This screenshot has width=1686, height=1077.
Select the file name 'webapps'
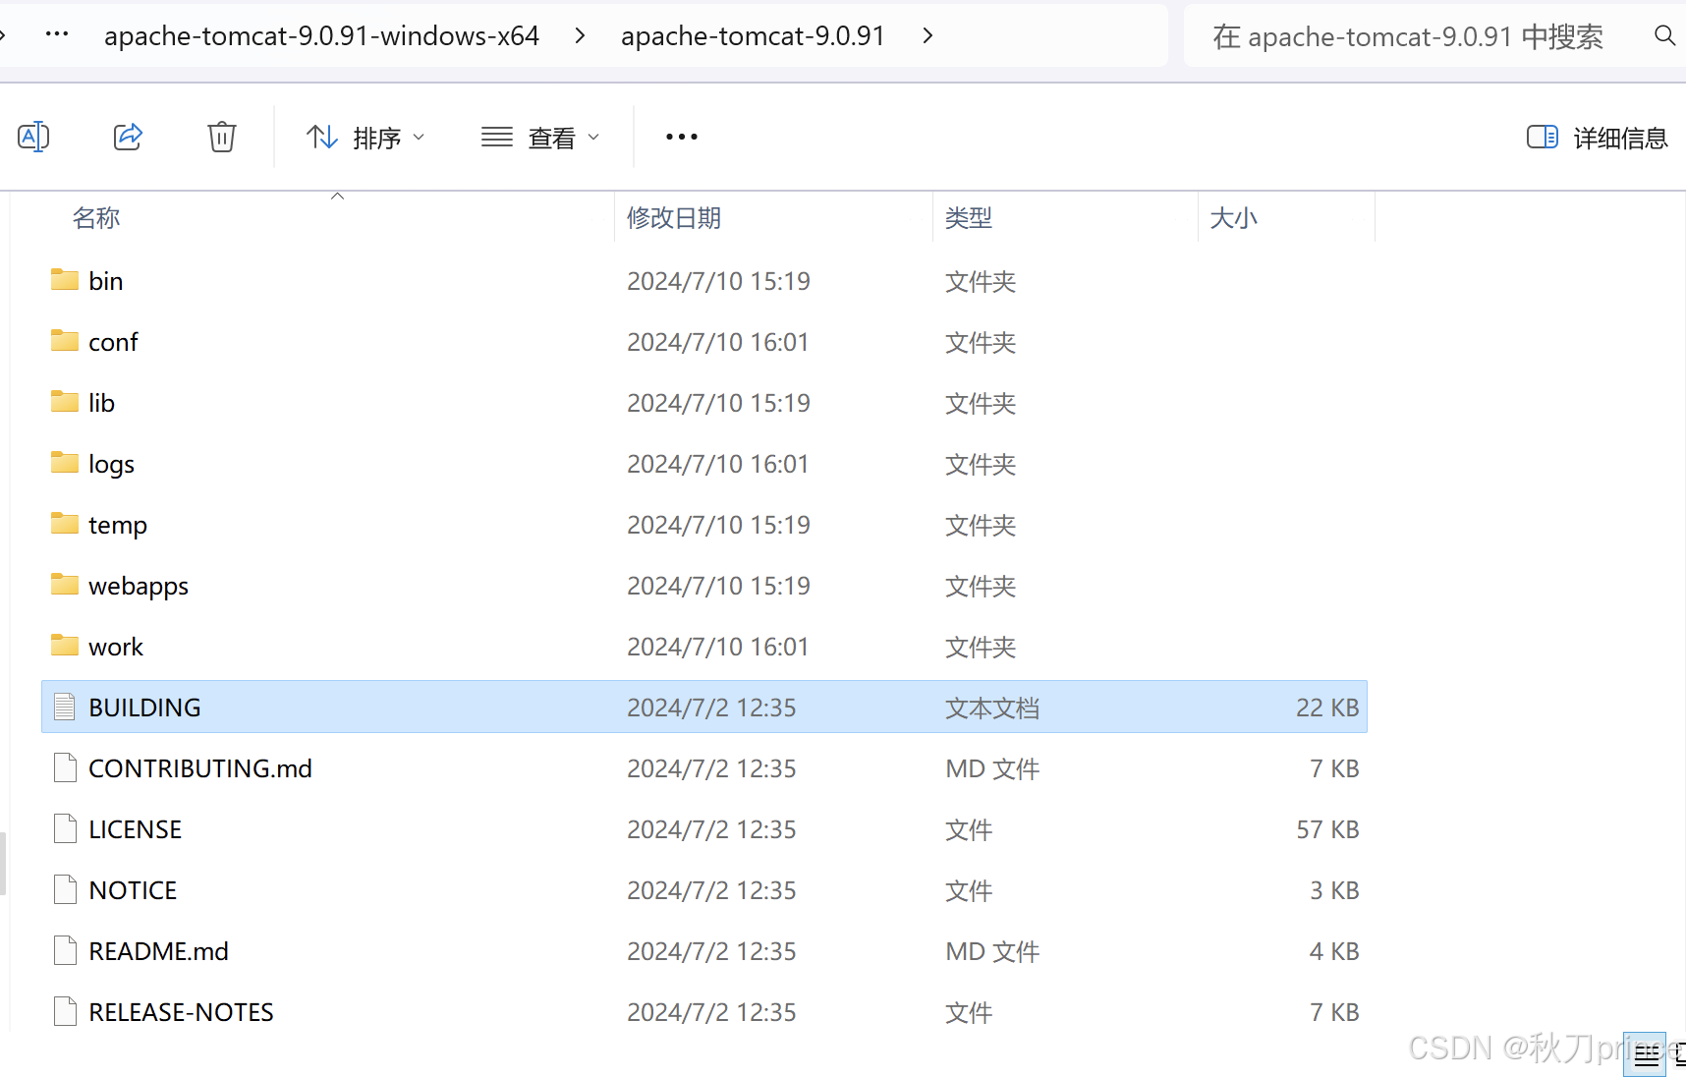[139, 587]
